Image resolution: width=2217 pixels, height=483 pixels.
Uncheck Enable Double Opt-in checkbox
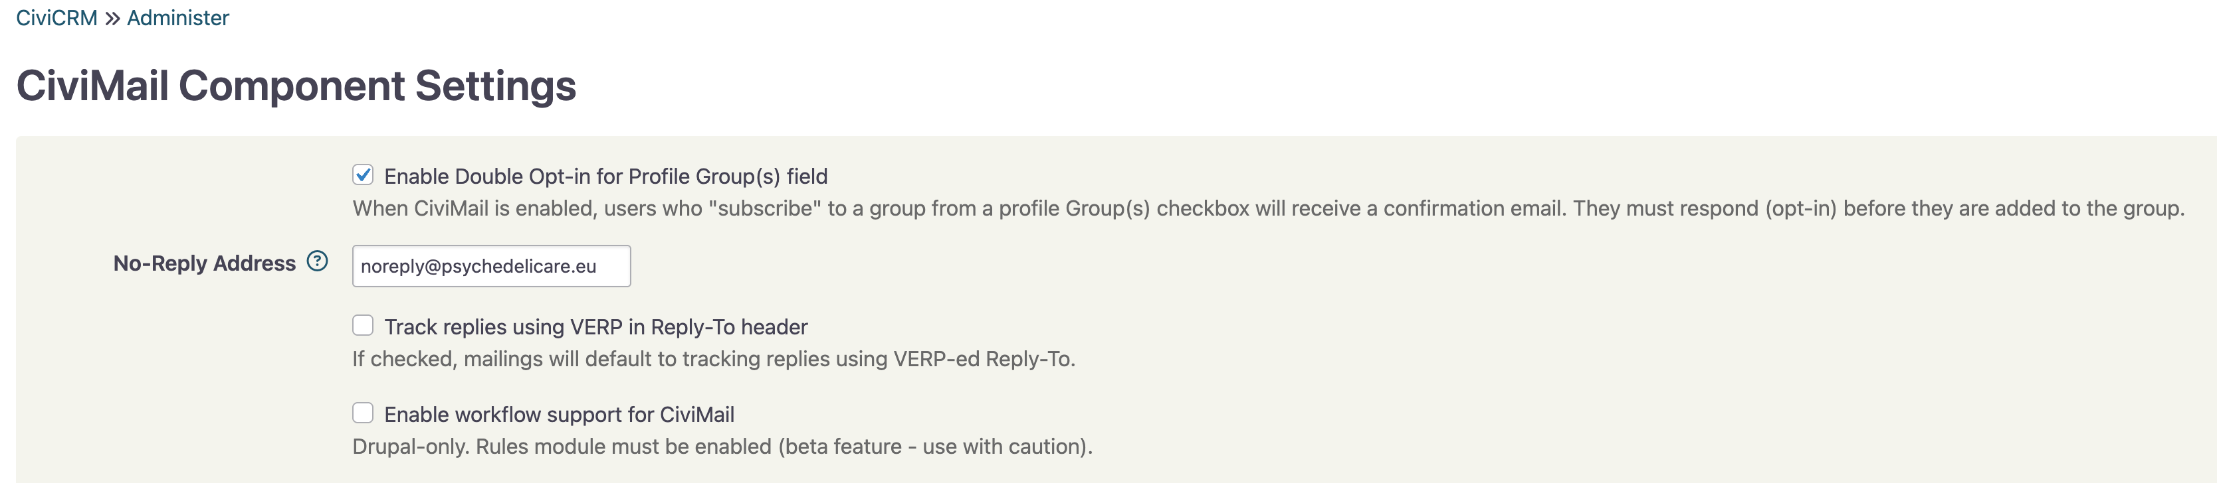364,175
